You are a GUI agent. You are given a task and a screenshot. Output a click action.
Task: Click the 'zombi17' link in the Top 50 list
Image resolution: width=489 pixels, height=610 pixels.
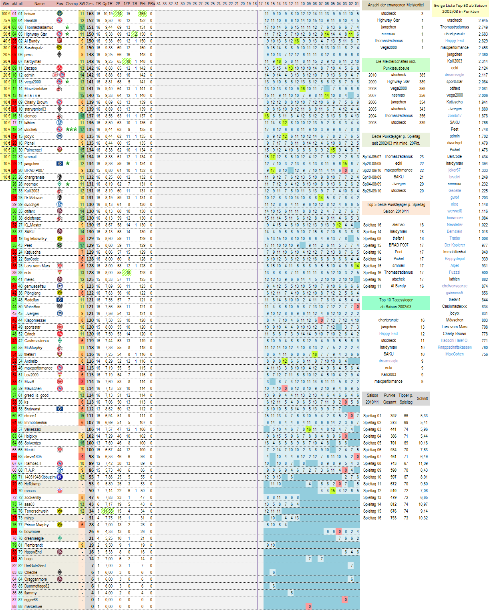pos(454,116)
